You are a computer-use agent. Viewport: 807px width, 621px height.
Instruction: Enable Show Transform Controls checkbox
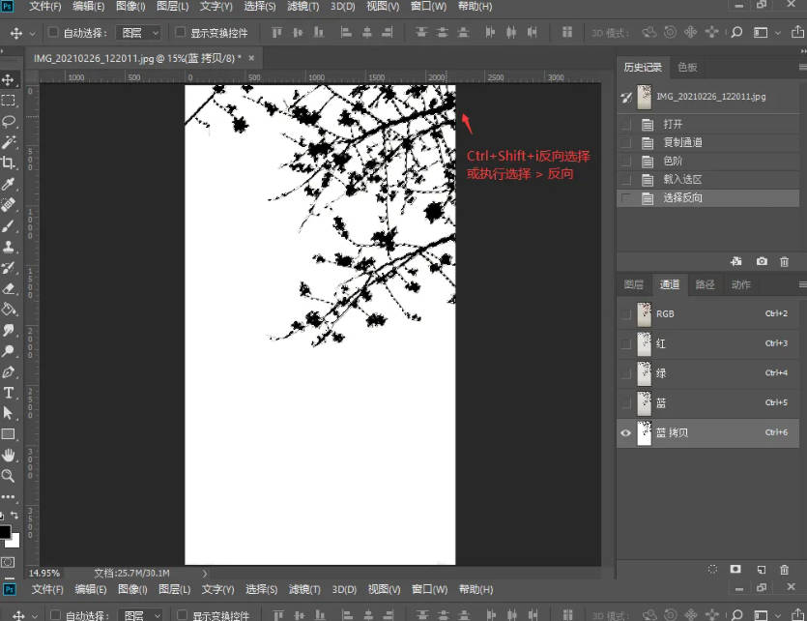click(x=180, y=33)
